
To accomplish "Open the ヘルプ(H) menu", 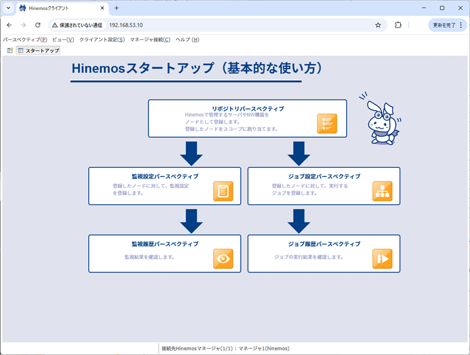I will [x=187, y=40].
